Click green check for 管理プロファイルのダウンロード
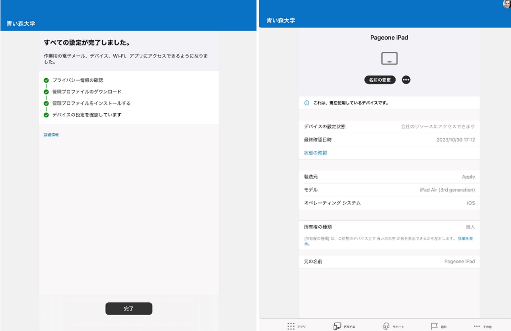 [x=46, y=92]
